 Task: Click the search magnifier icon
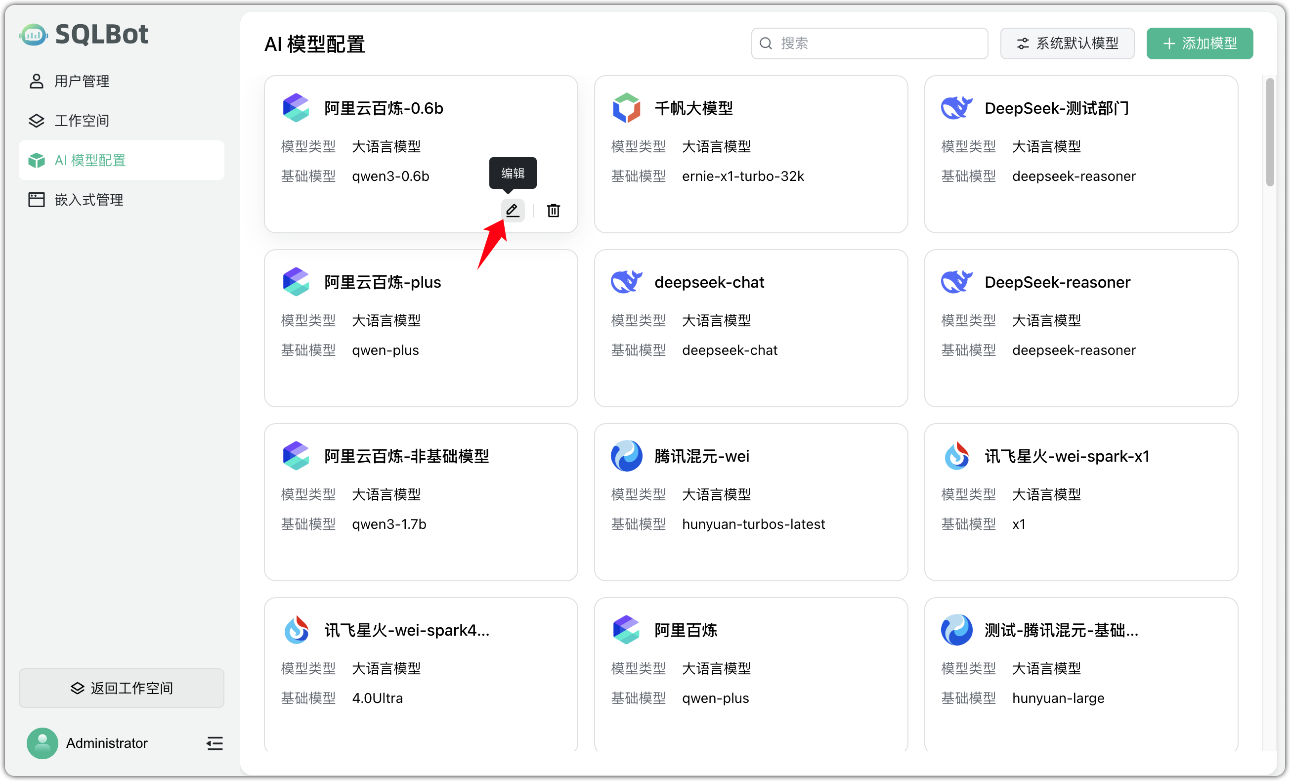point(766,43)
